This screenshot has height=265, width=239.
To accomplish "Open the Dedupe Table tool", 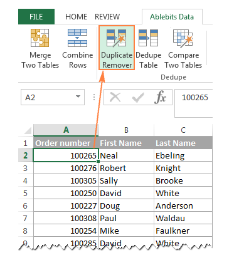I will point(148,49).
